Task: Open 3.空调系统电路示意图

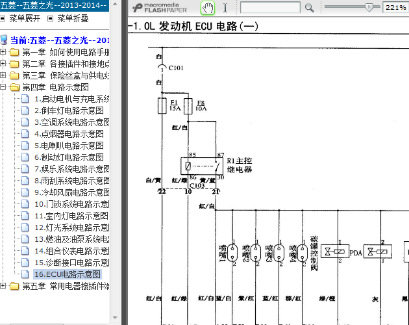Action: pyautogui.click(x=71, y=122)
